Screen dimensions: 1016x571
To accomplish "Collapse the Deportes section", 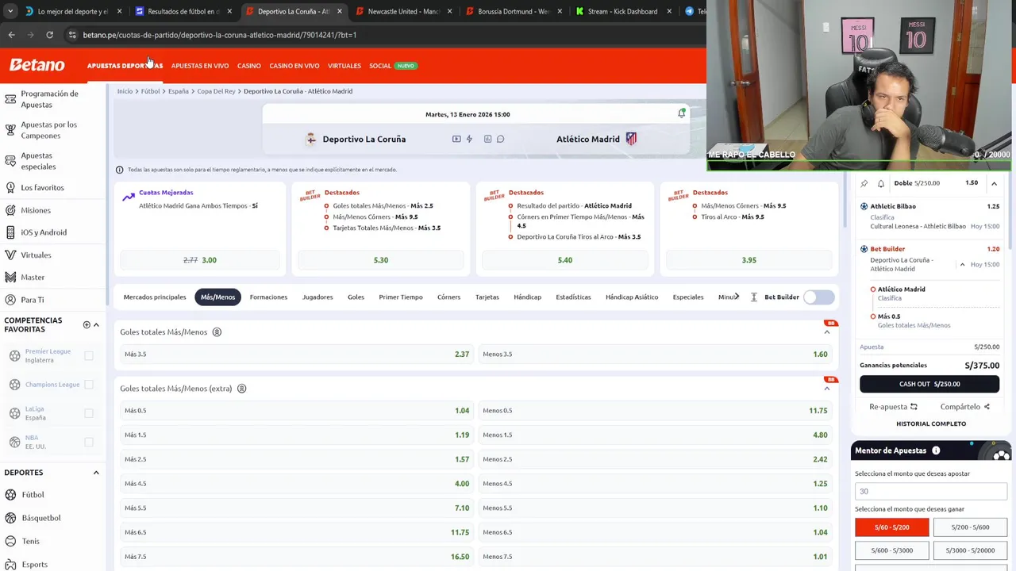I will click(x=96, y=473).
